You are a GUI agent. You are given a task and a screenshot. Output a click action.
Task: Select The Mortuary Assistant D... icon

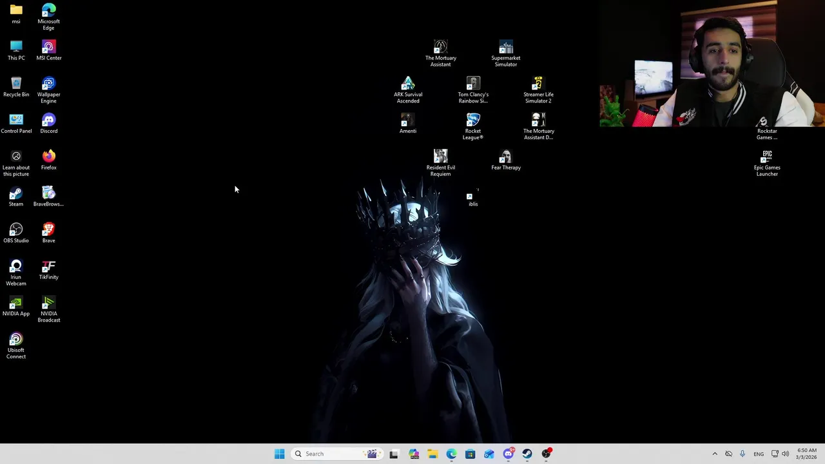(x=538, y=126)
